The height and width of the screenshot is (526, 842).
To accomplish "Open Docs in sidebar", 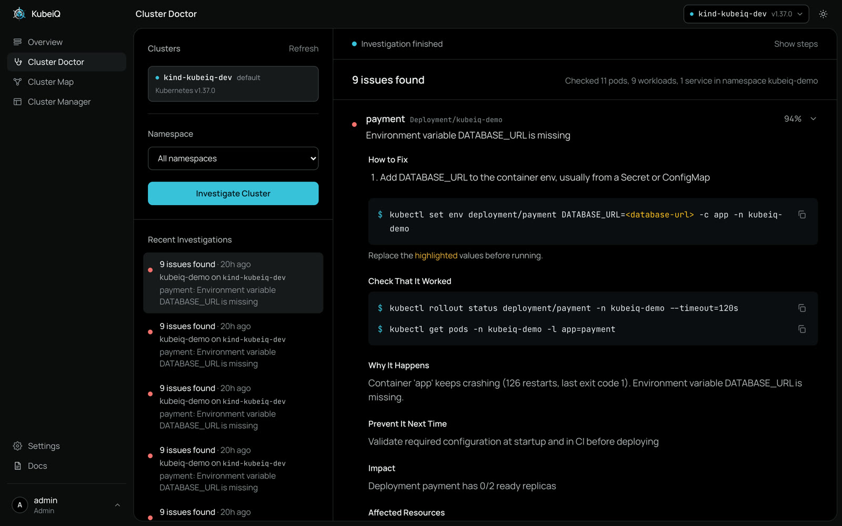I will coord(66,466).
